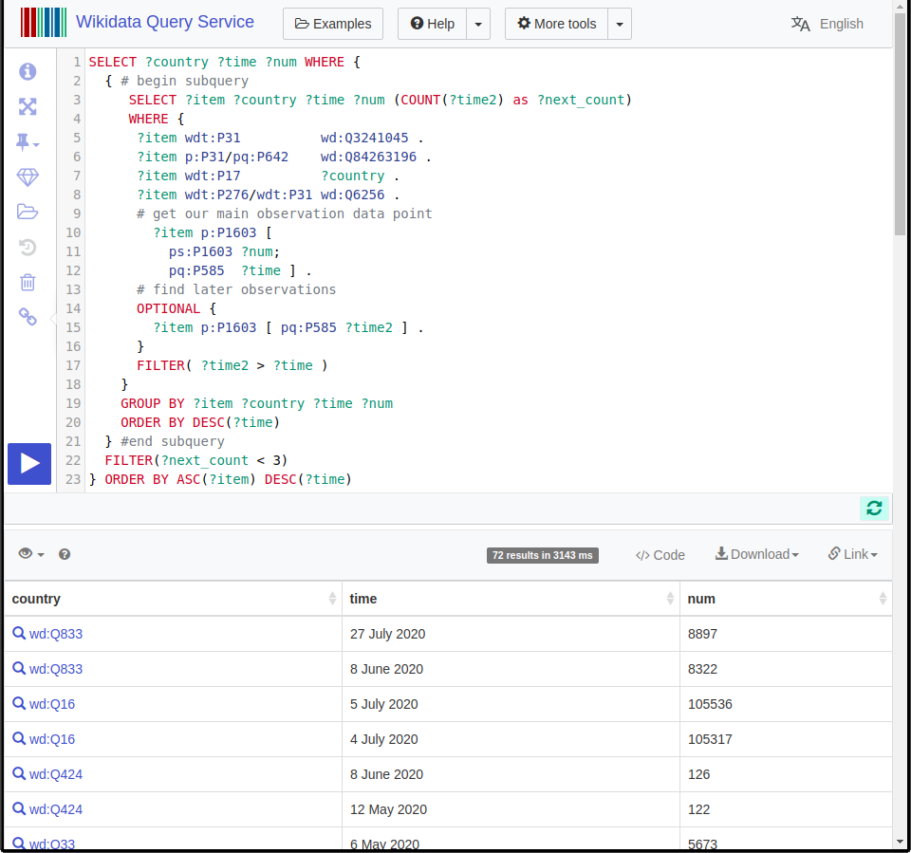Click the Wikidata barcode logo
911x853 pixels.
(44, 23)
